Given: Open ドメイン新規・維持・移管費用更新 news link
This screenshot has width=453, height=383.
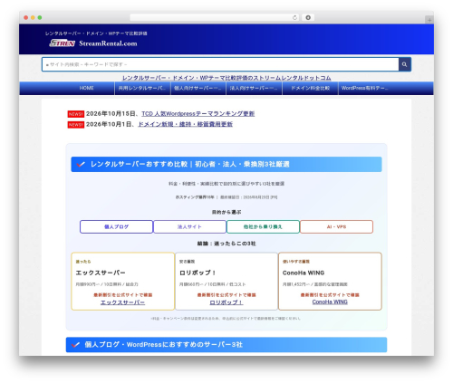Looking at the screenshot, I should tap(185, 124).
